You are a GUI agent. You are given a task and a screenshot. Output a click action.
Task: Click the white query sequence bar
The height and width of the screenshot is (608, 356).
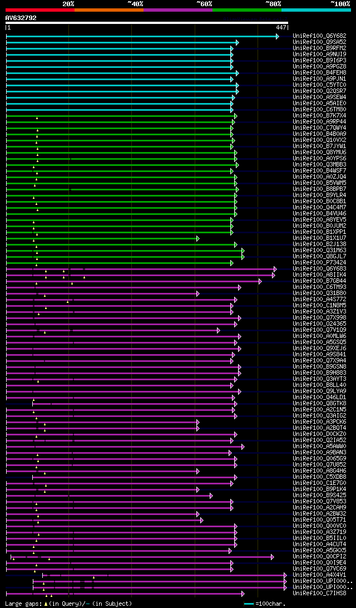point(147,23)
